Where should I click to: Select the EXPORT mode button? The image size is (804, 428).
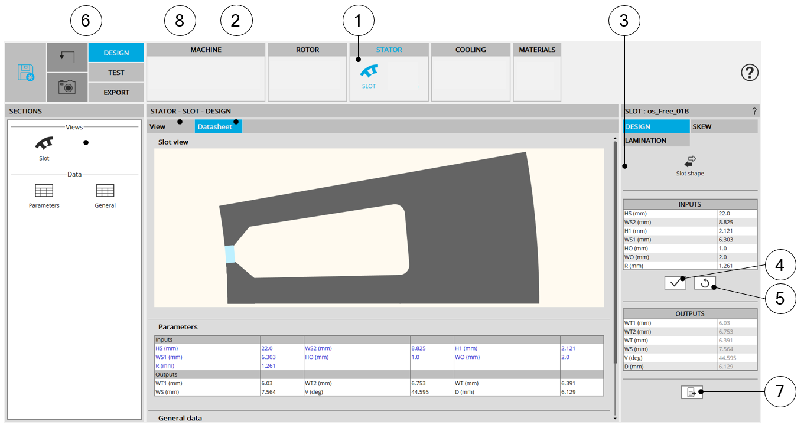click(116, 92)
